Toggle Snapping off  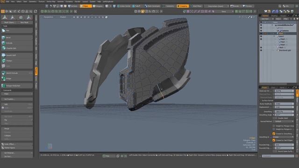click(x=183, y=6)
